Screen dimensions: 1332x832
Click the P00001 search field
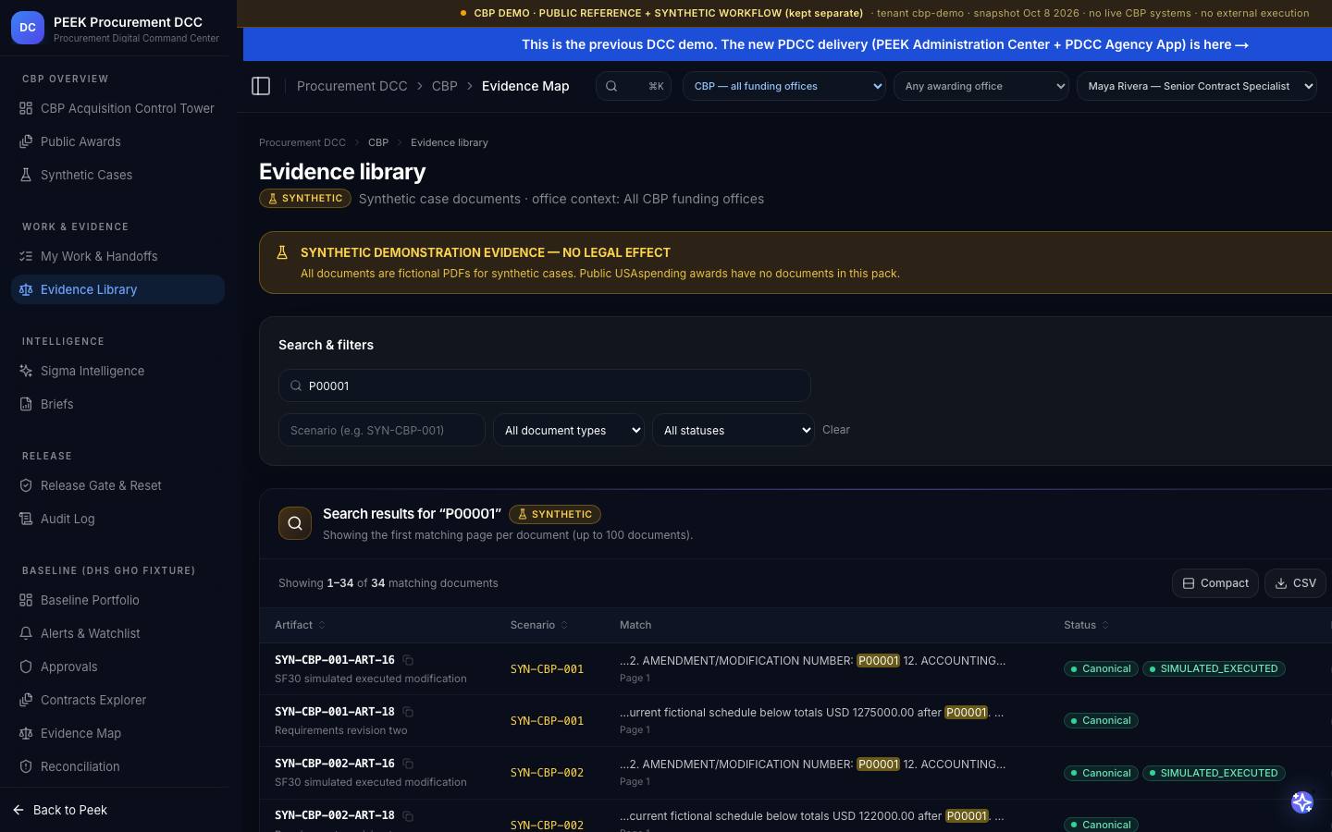pyautogui.click(x=545, y=385)
